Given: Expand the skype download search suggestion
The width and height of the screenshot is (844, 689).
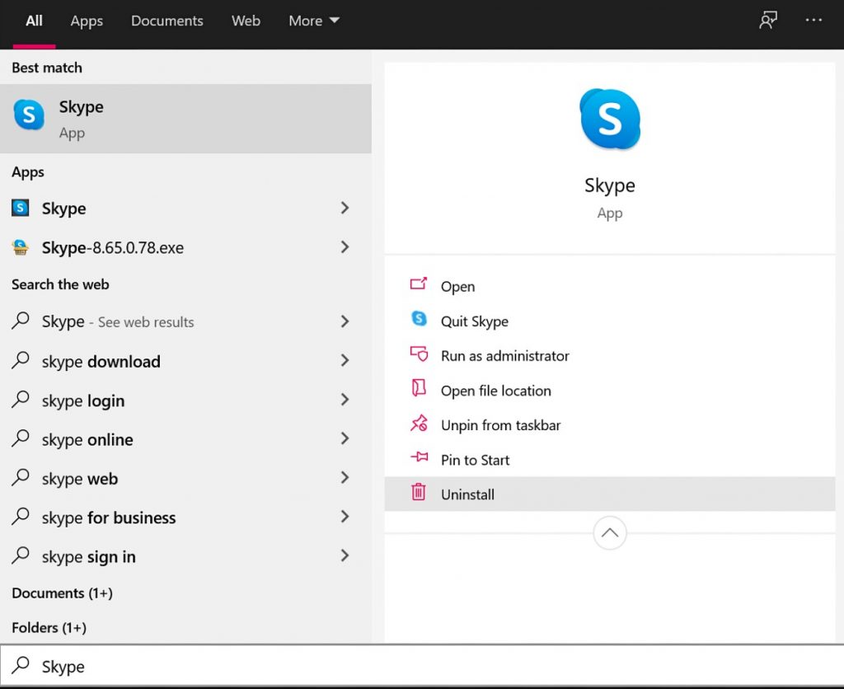Looking at the screenshot, I should pyautogui.click(x=345, y=361).
